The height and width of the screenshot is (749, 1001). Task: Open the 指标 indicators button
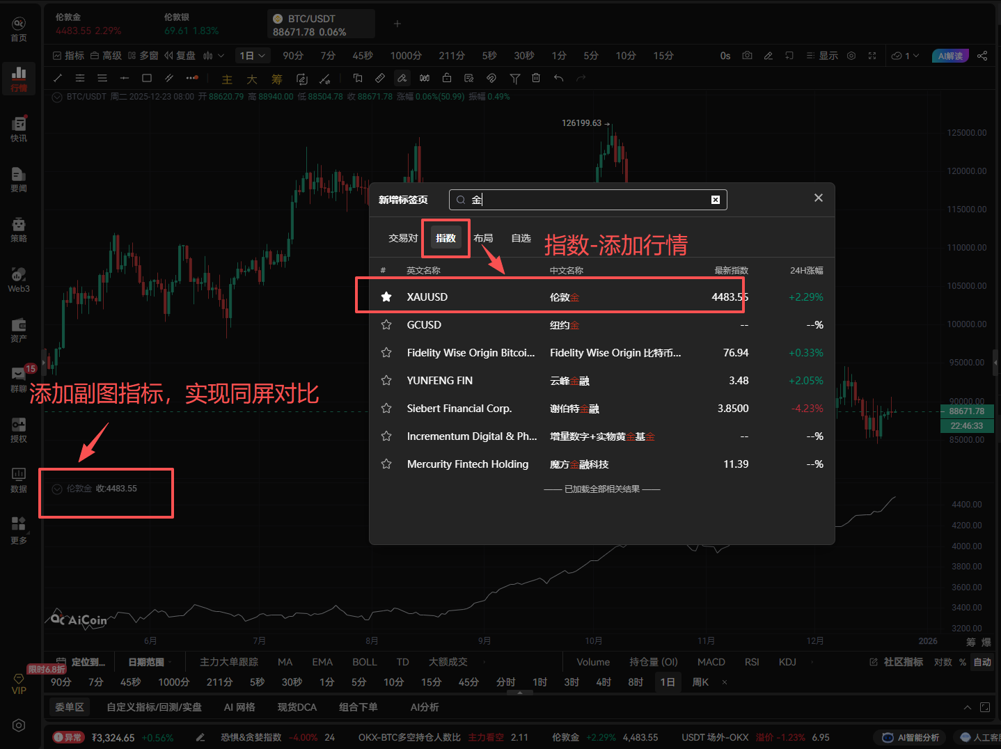click(x=68, y=56)
